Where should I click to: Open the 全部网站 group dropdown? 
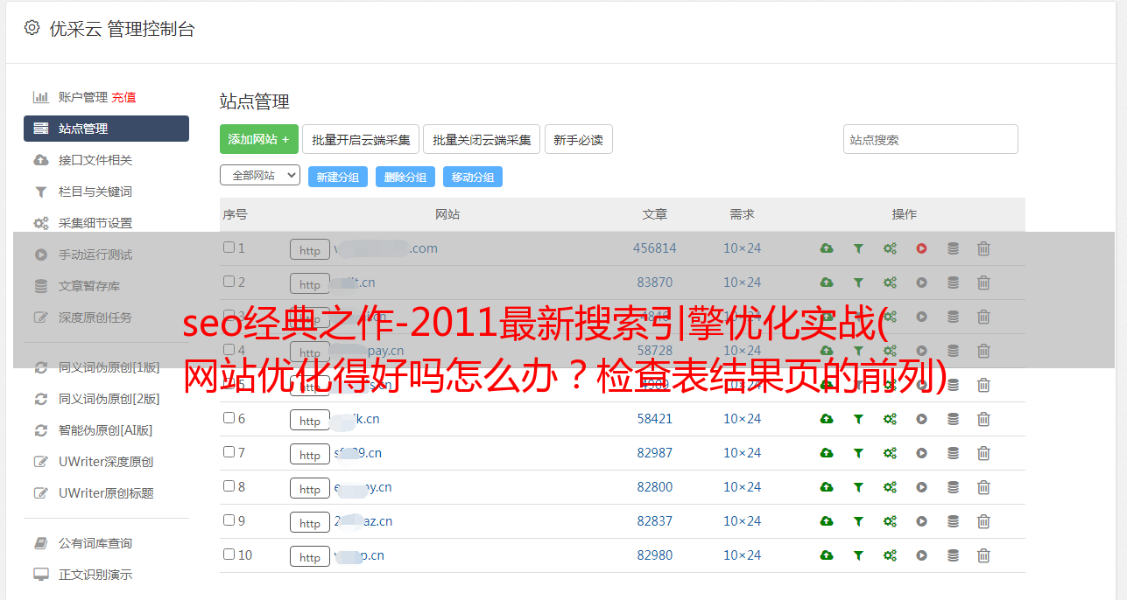coord(260,176)
